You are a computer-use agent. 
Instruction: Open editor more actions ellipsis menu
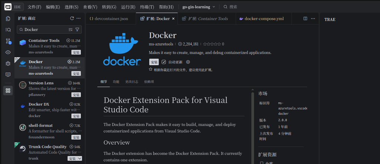pyautogui.click(x=313, y=19)
